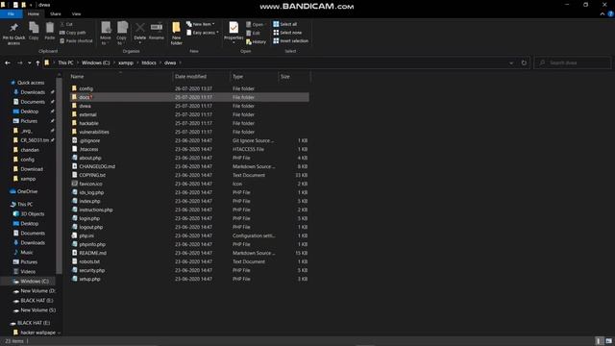Viewport: 615px width, 346px height.
Task: Open the Easy access dropdown
Action: 203,33
